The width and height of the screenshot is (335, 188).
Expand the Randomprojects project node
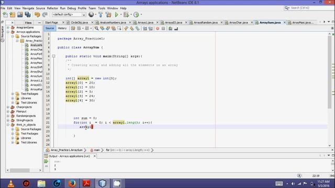(8, 116)
